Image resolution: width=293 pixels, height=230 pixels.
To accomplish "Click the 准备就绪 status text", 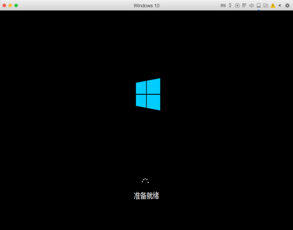I will point(146,196).
